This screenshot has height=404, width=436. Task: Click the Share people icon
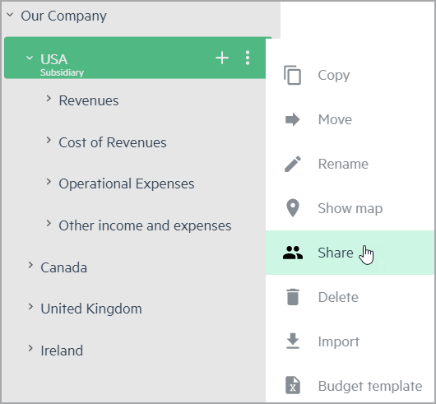coord(293,253)
